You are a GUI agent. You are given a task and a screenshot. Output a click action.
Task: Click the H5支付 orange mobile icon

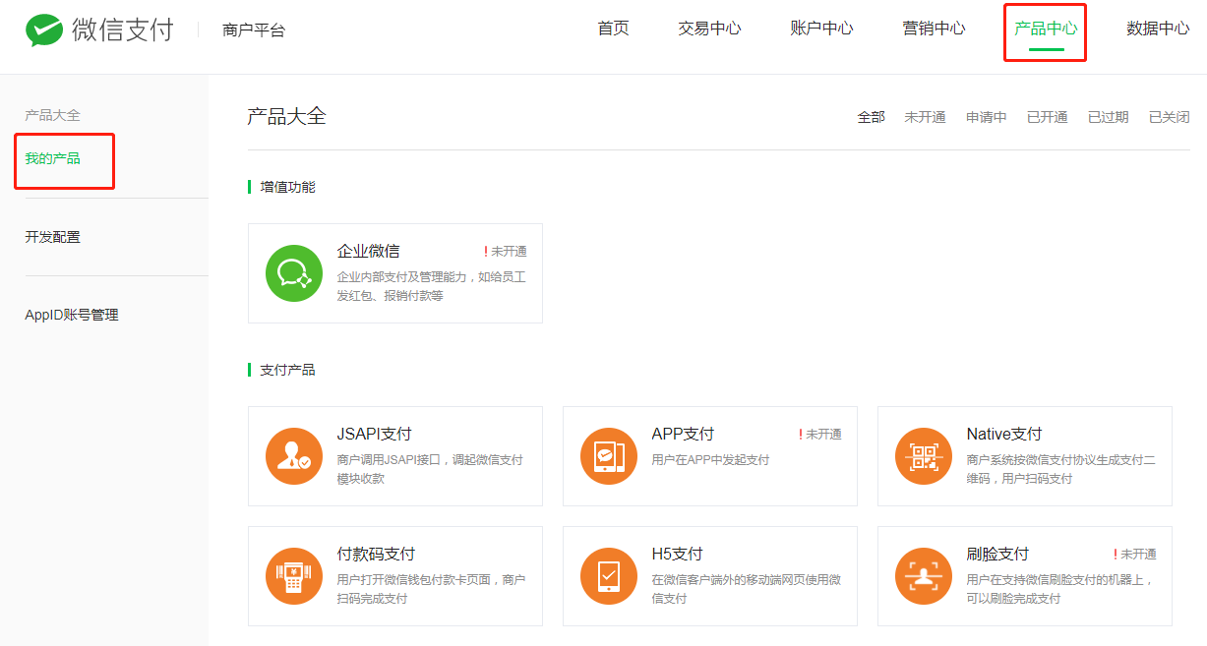(609, 576)
